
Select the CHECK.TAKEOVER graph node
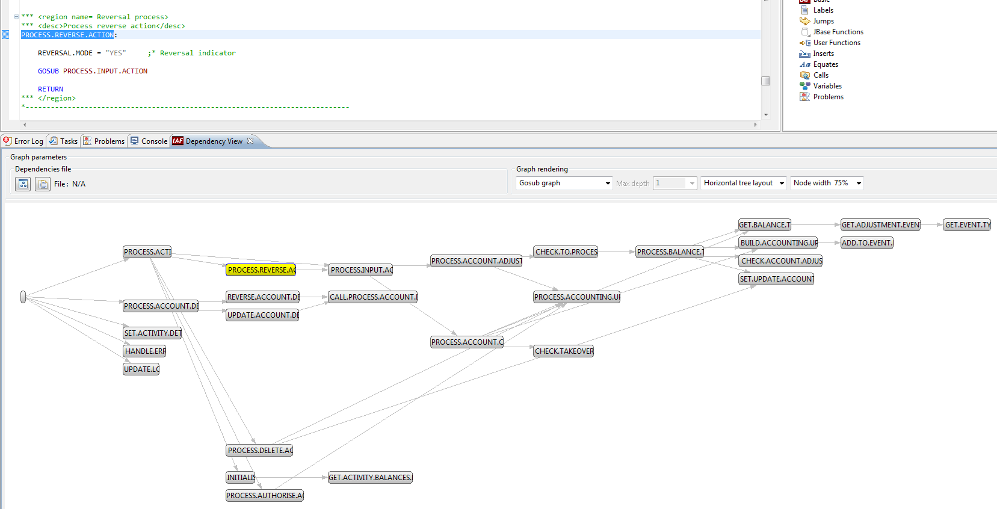tap(564, 351)
